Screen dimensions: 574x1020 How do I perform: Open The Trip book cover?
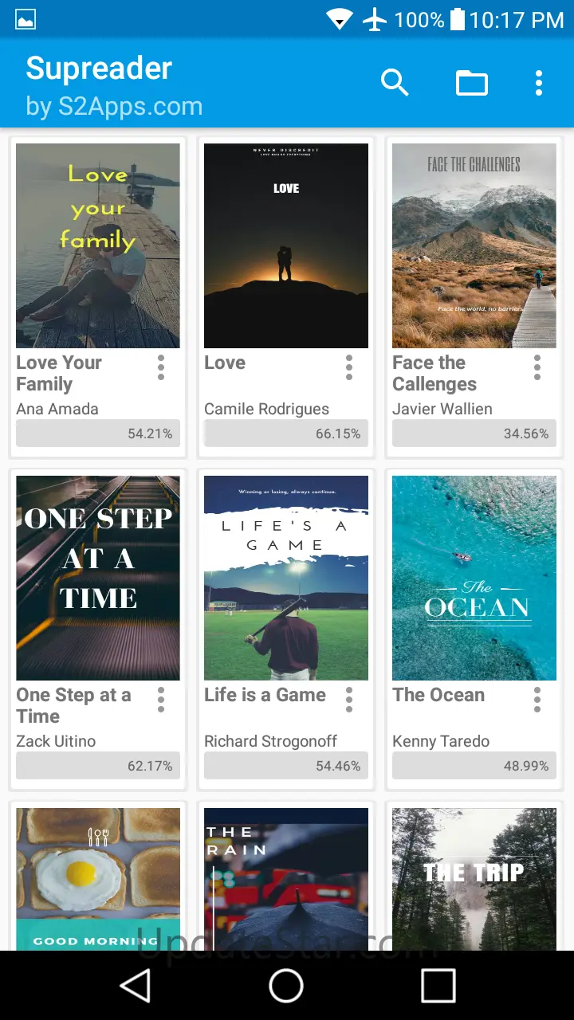click(474, 878)
